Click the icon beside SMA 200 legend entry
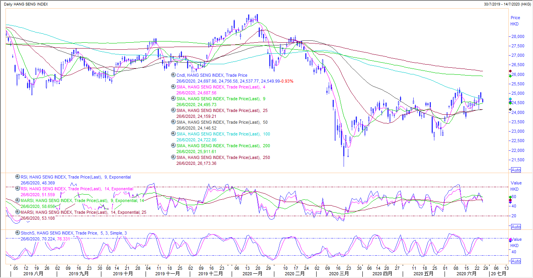The height and width of the screenshot is (278, 533). tap(173, 146)
